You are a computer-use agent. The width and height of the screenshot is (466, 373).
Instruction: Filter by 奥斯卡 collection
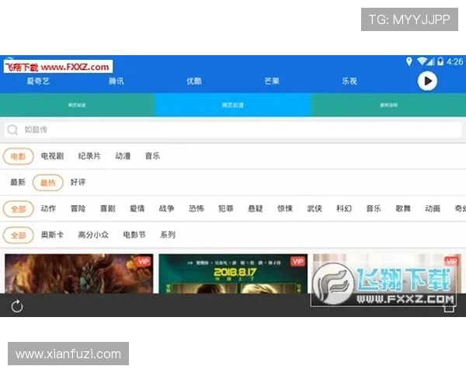[x=52, y=235]
